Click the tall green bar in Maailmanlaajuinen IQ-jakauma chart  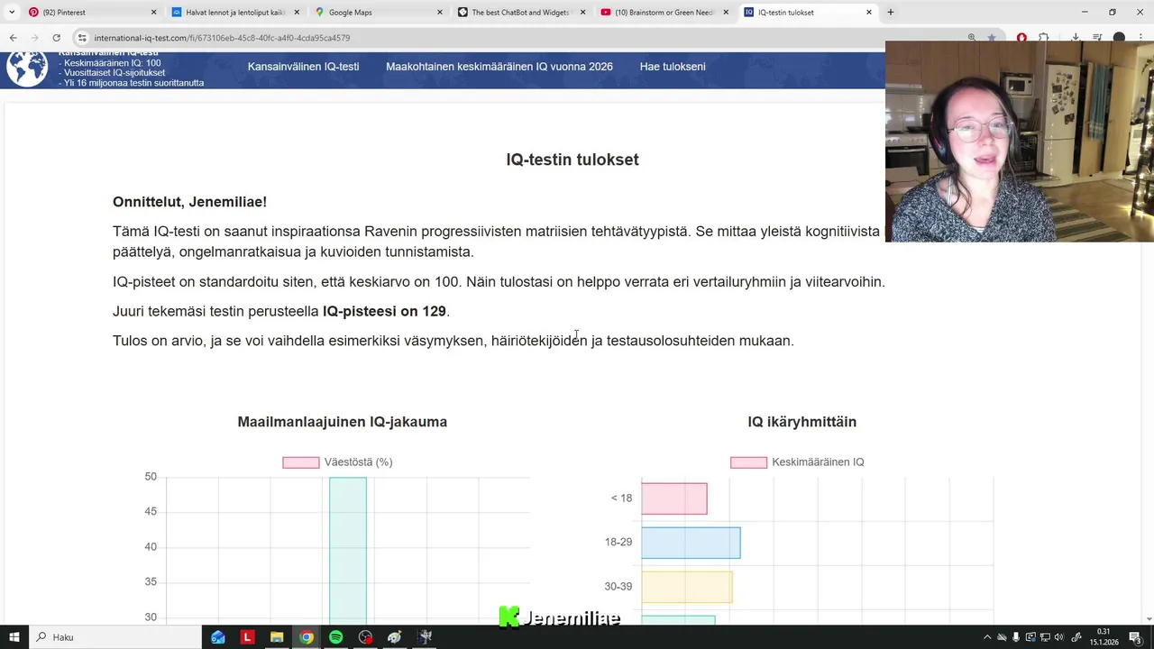coord(348,550)
